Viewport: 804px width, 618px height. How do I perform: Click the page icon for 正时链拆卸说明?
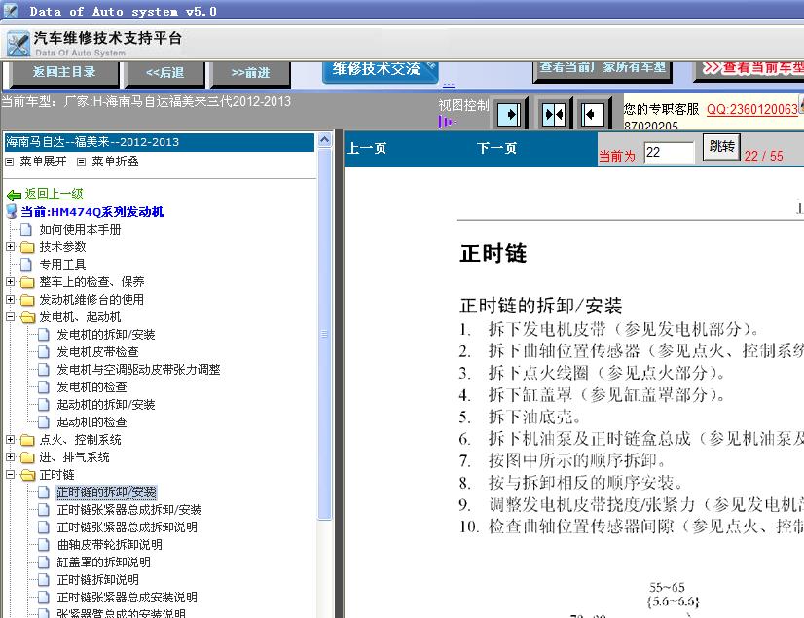44,580
